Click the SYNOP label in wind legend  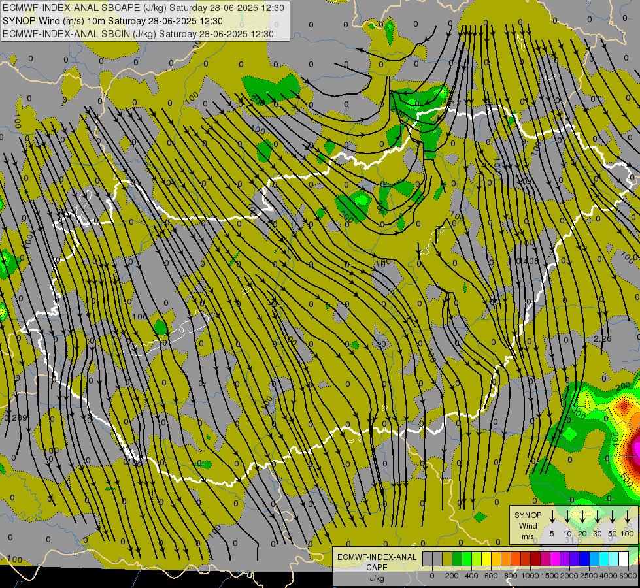point(528,515)
